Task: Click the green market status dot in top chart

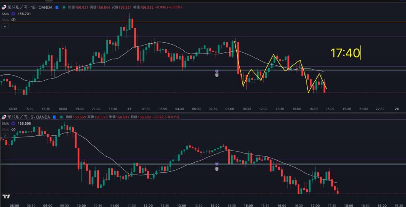Action: tap(64, 7)
